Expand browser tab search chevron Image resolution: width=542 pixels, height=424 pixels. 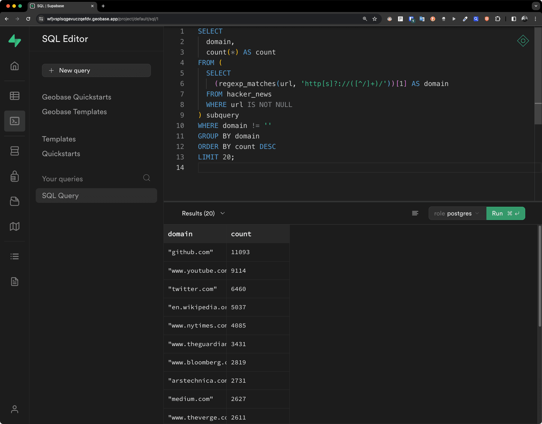click(x=536, y=6)
